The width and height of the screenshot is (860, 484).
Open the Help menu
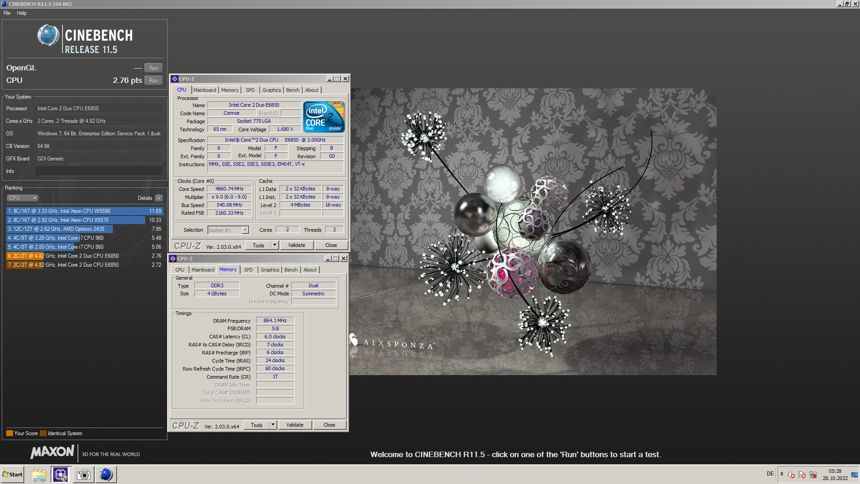tap(21, 13)
